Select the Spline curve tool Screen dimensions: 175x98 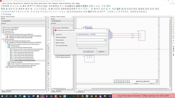48,68
